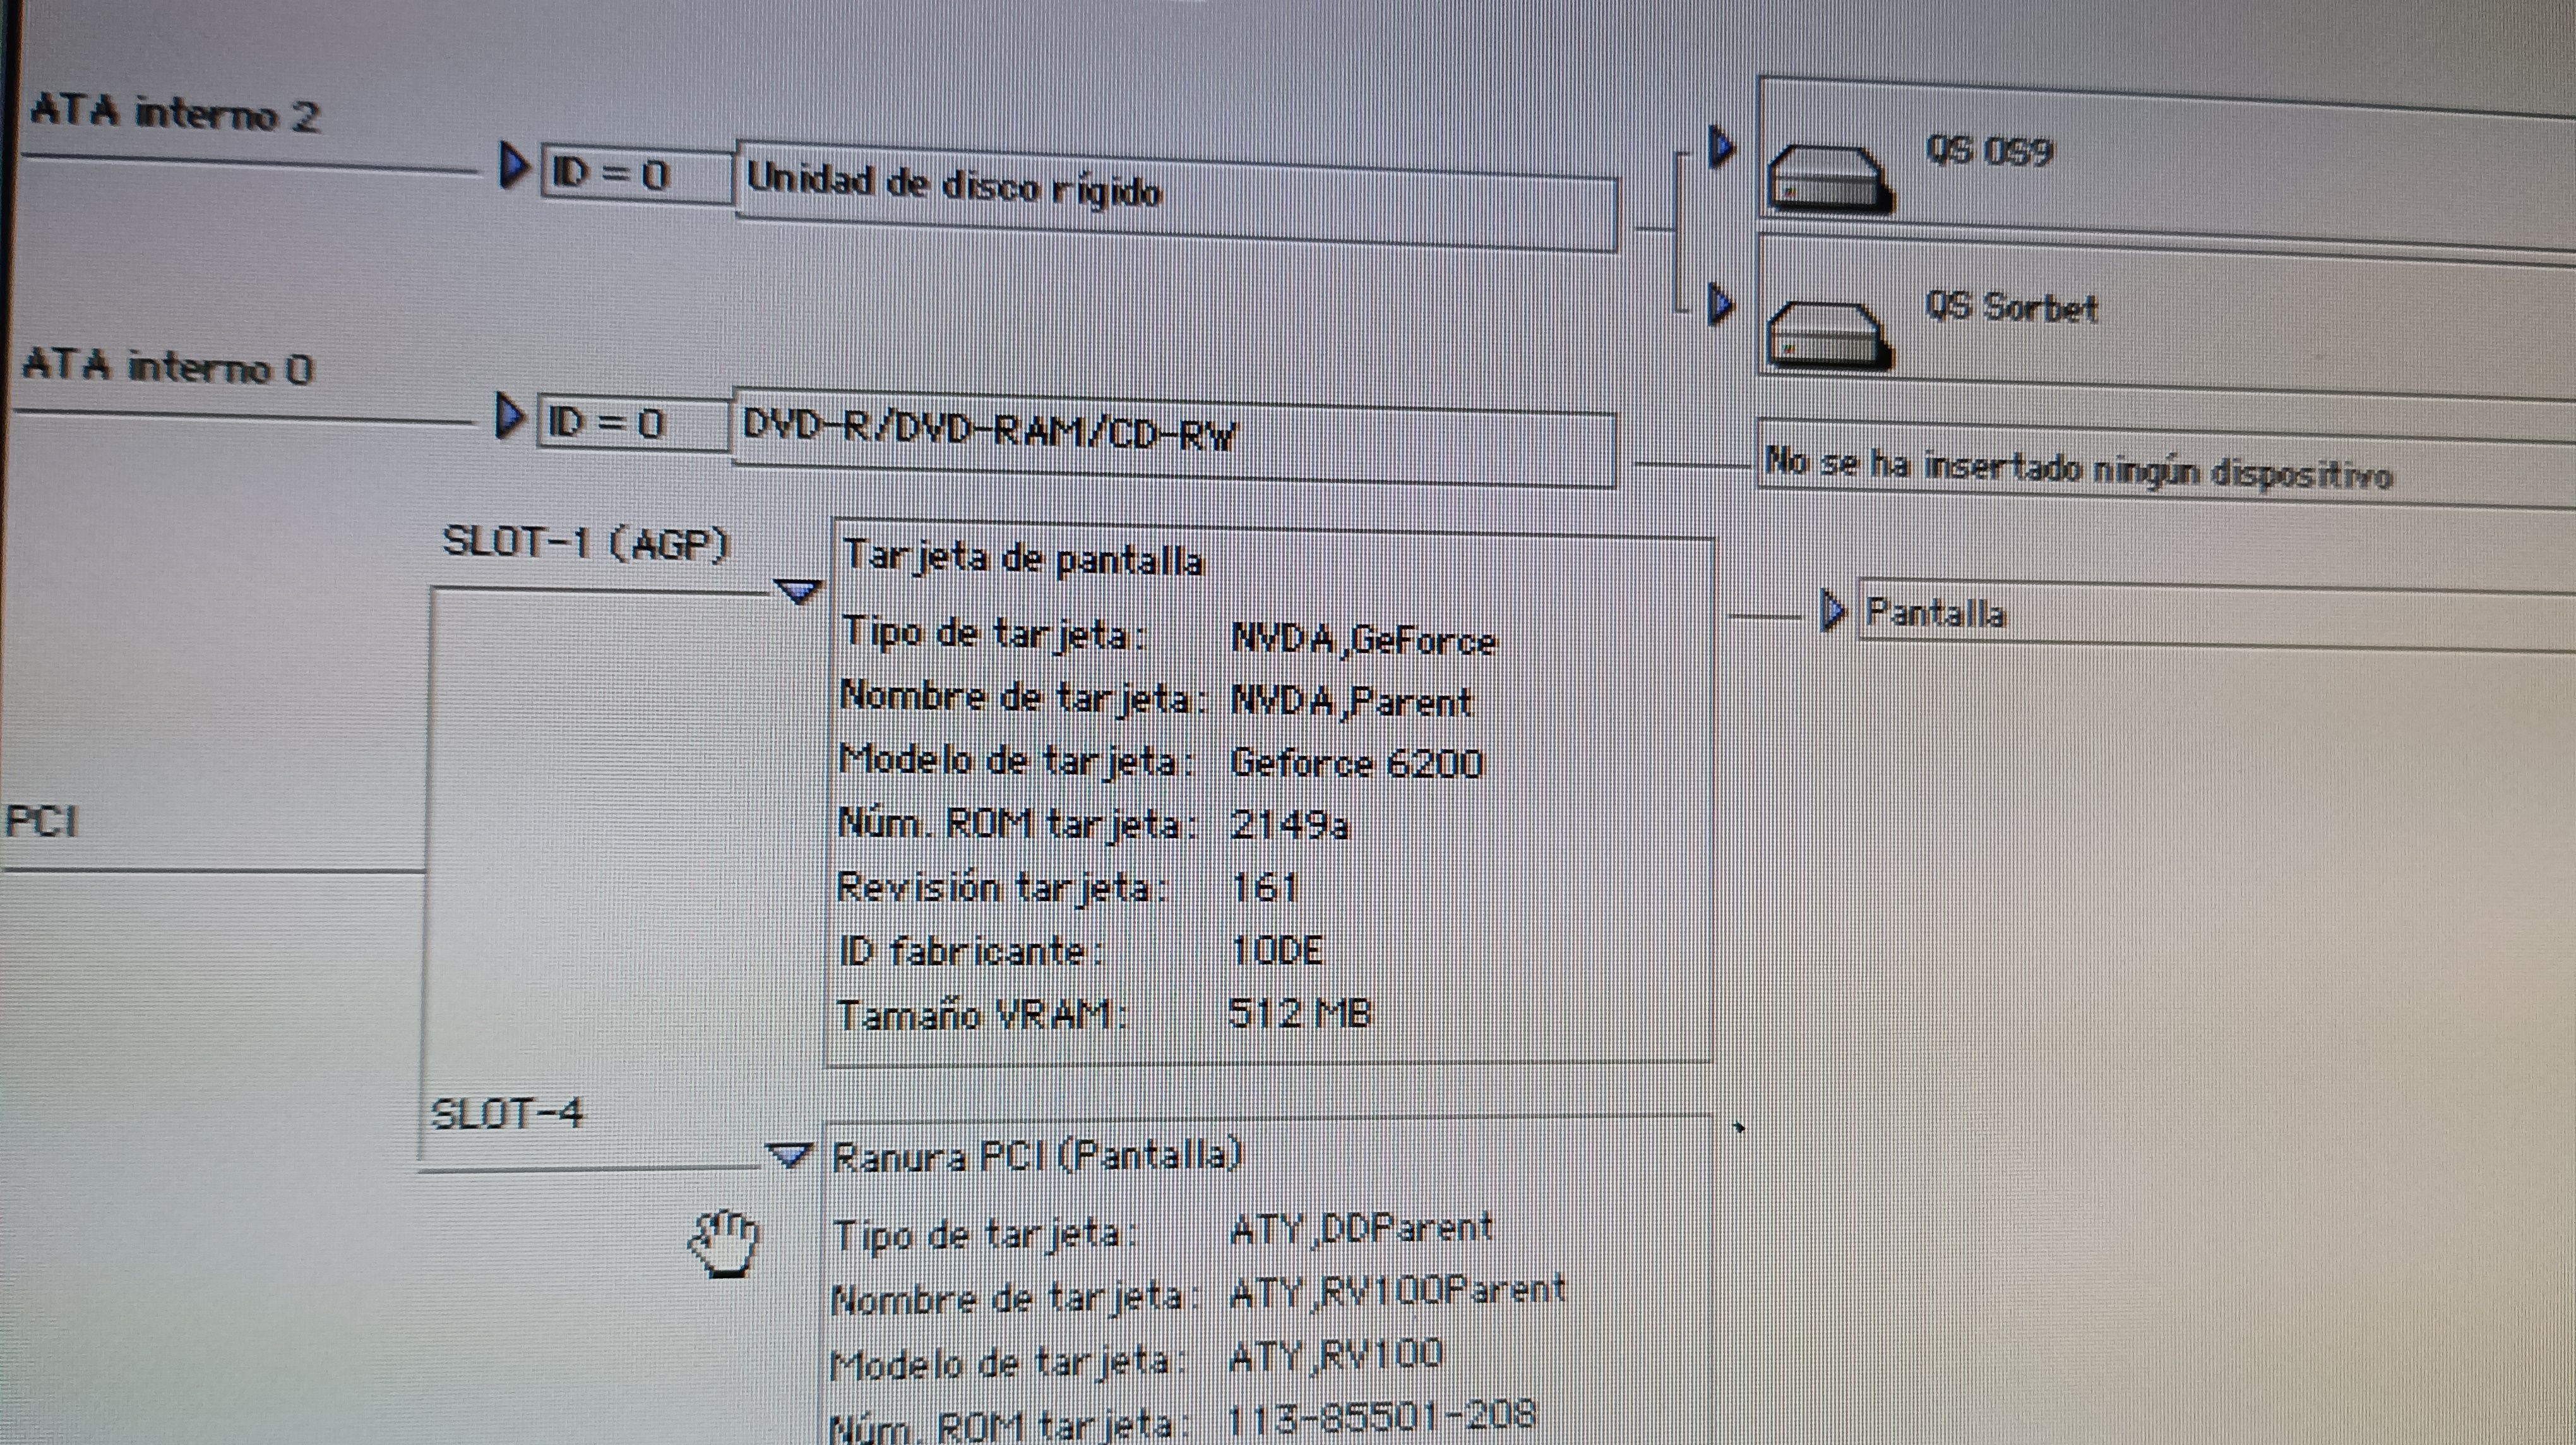Expand the DVD-R/DVD-RAM/CD-RW drive entry

[x=510, y=415]
